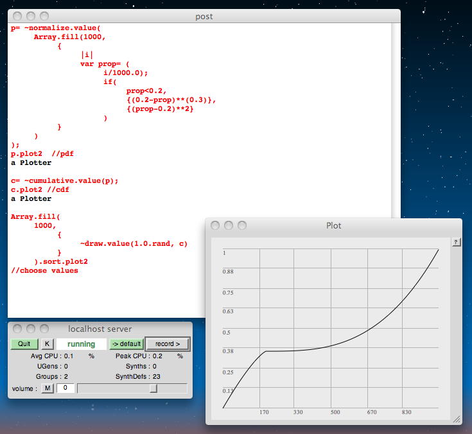Close the Plot window
Screen dimensions: 472x434
click(x=215, y=225)
